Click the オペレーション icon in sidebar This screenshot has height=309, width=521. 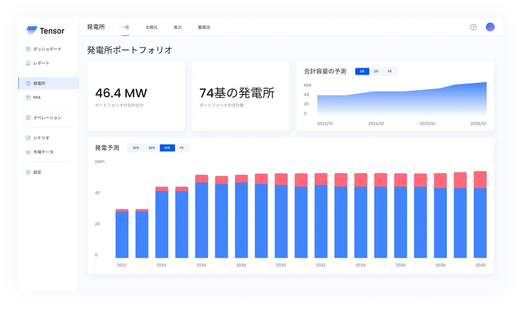(28, 118)
